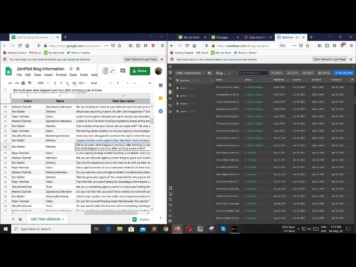Open the Webflow Pages panel icon
The height and width of the screenshot is (267, 356).
pos(170,85)
